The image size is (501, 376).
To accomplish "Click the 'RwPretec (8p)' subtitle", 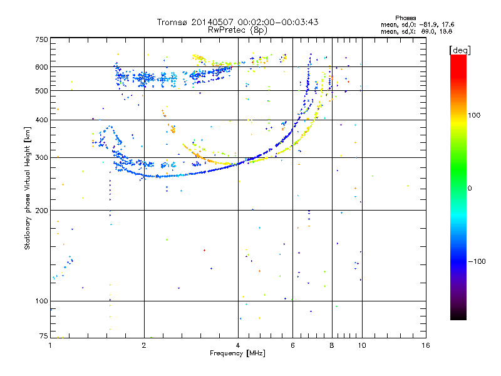I will click(x=237, y=30).
